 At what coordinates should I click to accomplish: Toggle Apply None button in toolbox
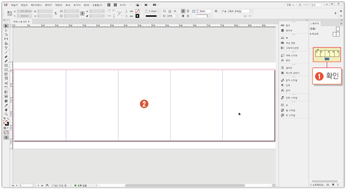(x=6, y=132)
